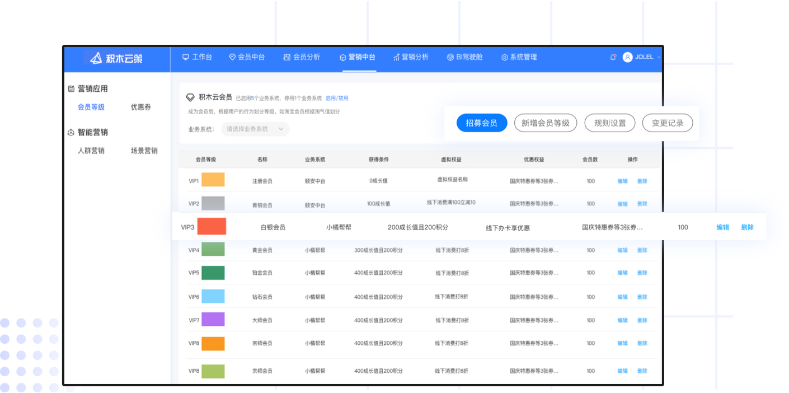
Task: Switch to the 会员分析 tab
Action: pos(302,57)
